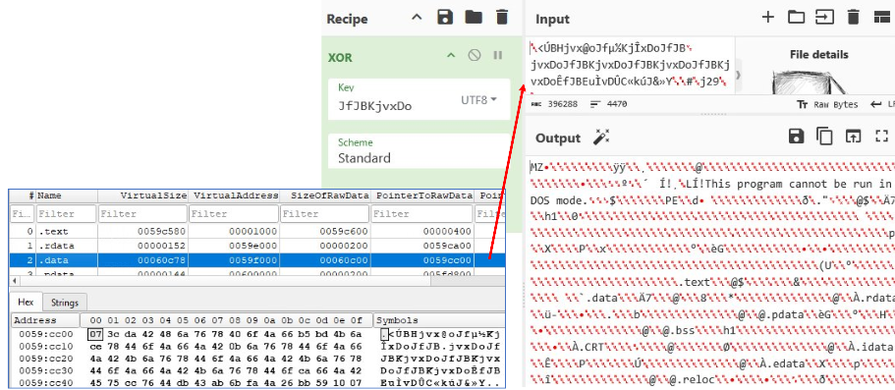Select the hex byte 07 at 0059:cc00
This screenshot has height=390, width=895.
pyautogui.click(x=95, y=334)
